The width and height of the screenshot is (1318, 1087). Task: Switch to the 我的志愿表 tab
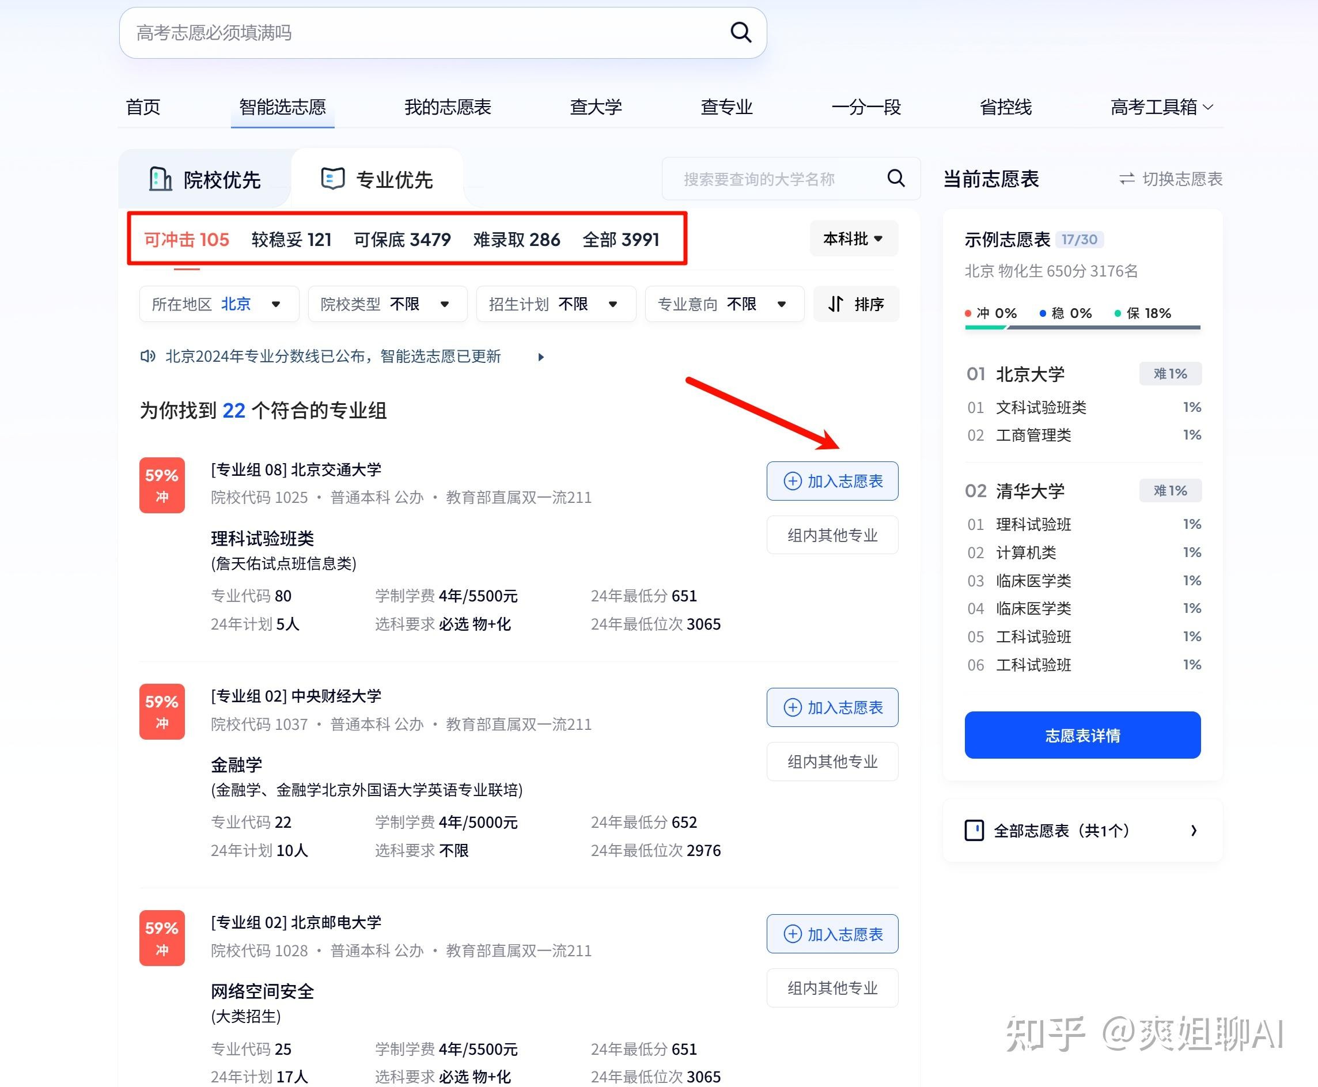pyautogui.click(x=447, y=107)
